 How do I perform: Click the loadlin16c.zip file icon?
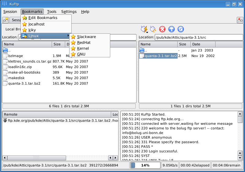click(x=5, y=67)
